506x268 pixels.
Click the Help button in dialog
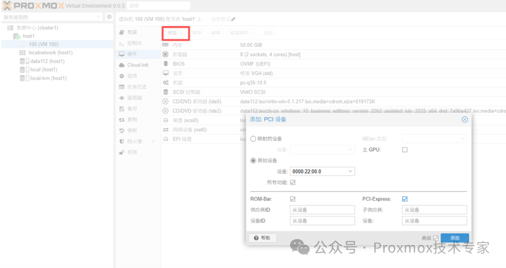(x=262, y=238)
